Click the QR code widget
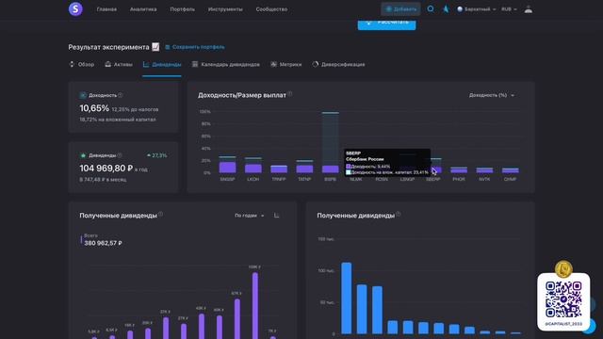 (x=563, y=301)
